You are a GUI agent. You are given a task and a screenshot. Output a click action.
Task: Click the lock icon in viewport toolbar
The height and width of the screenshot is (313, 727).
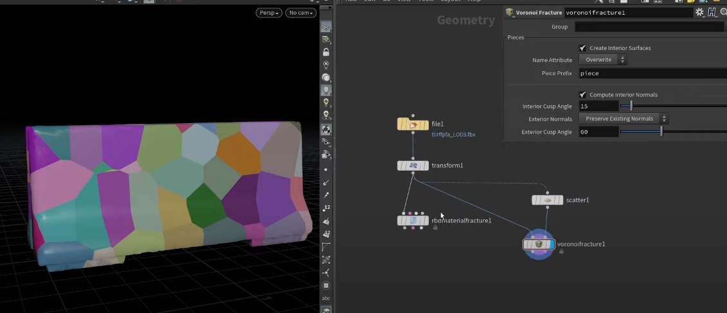[326, 52]
